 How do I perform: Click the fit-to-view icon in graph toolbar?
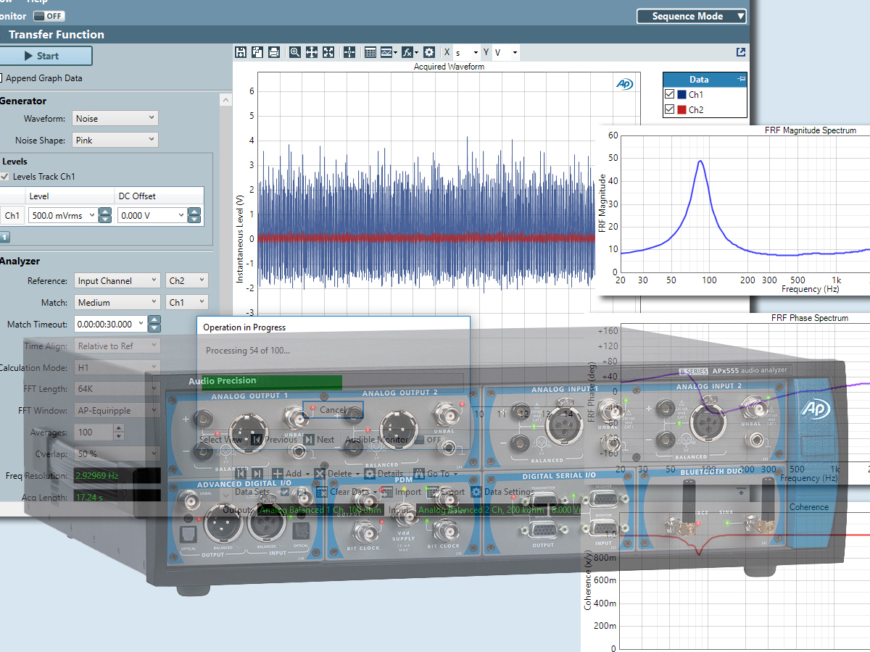pos(328,52)
